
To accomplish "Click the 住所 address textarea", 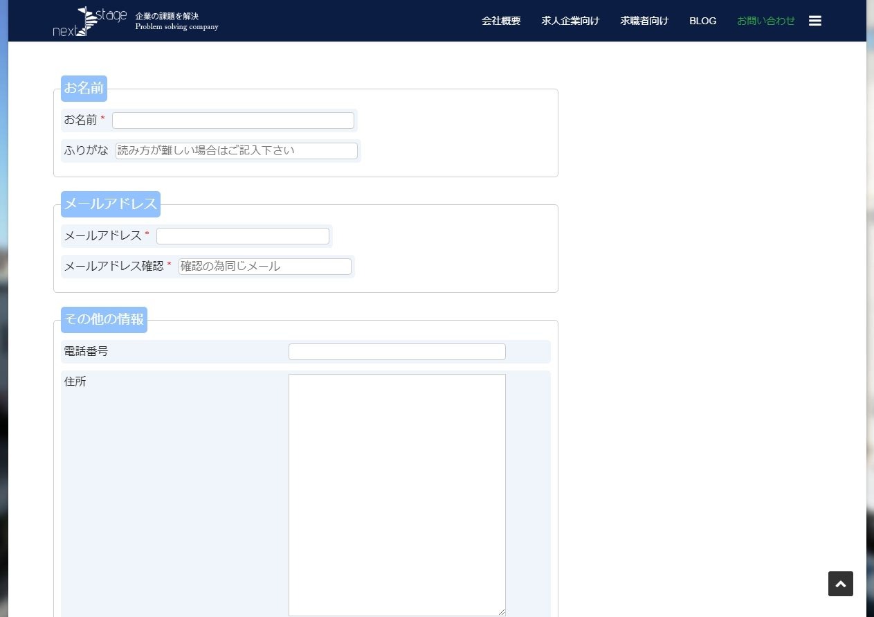I will [x=397, y=494].
